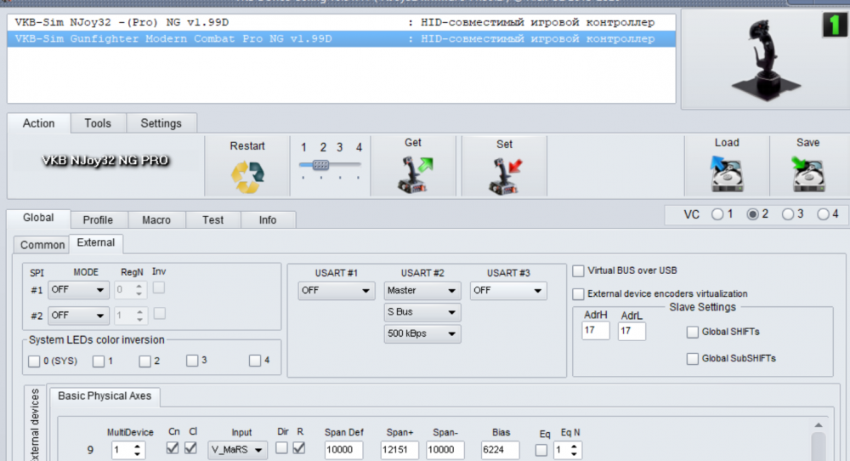
Task: Select VC radio option 3
Action: (788, 214)
